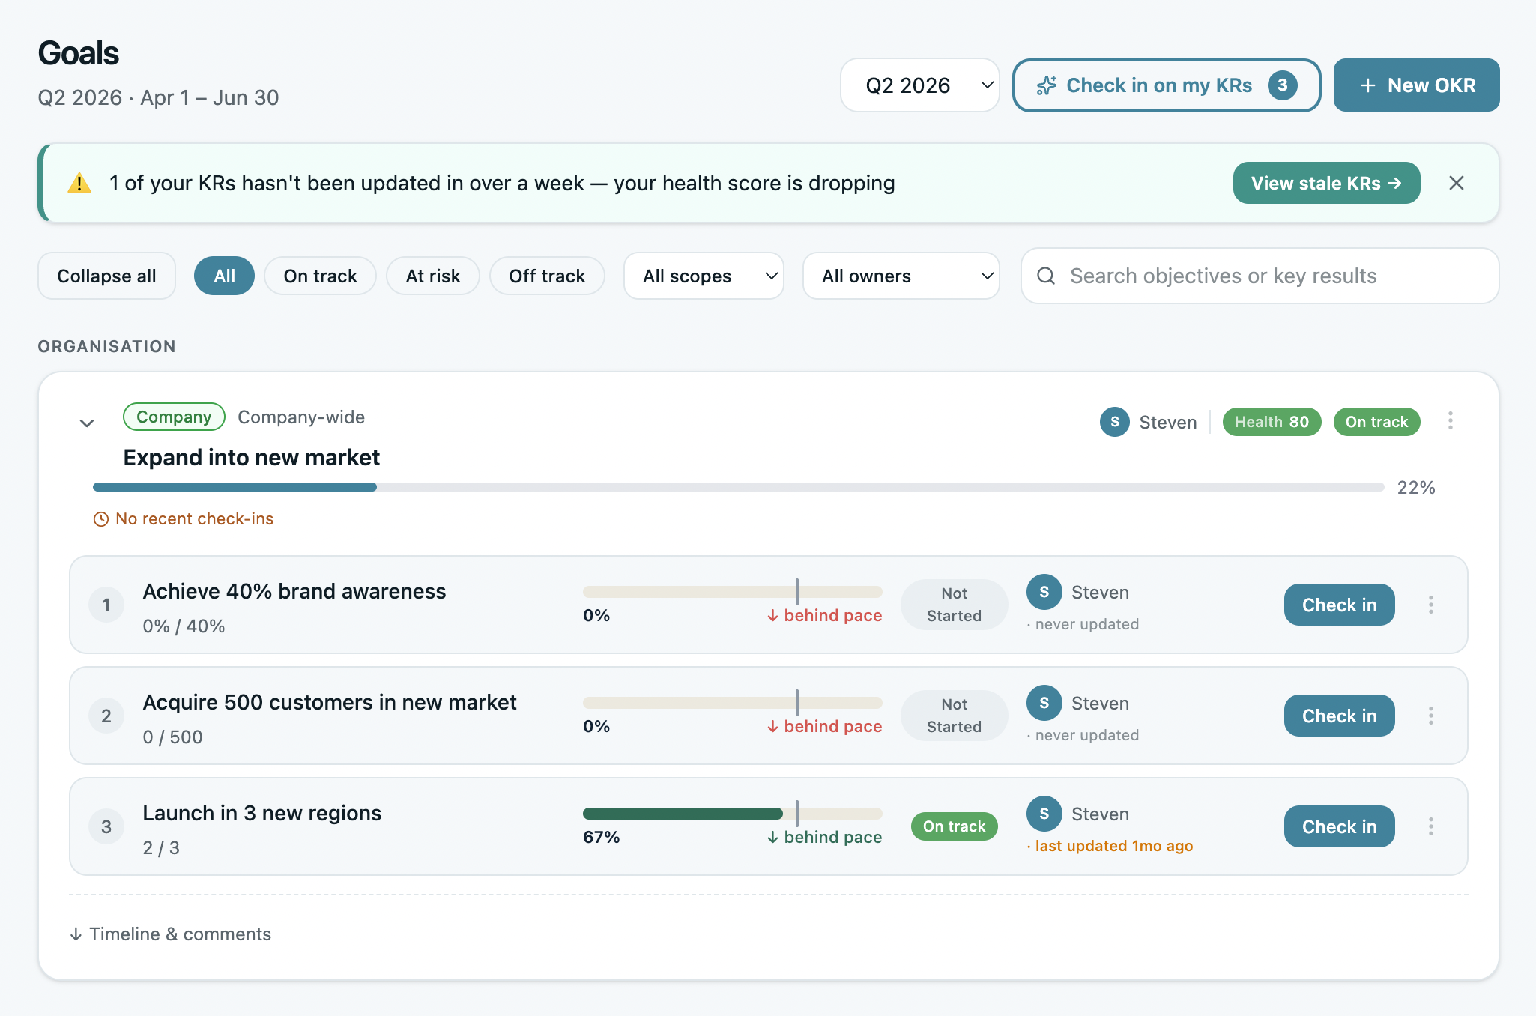Focus the Search objectives or key results field
Screen dimensions: 1536x1016
tap(1260, 276)
